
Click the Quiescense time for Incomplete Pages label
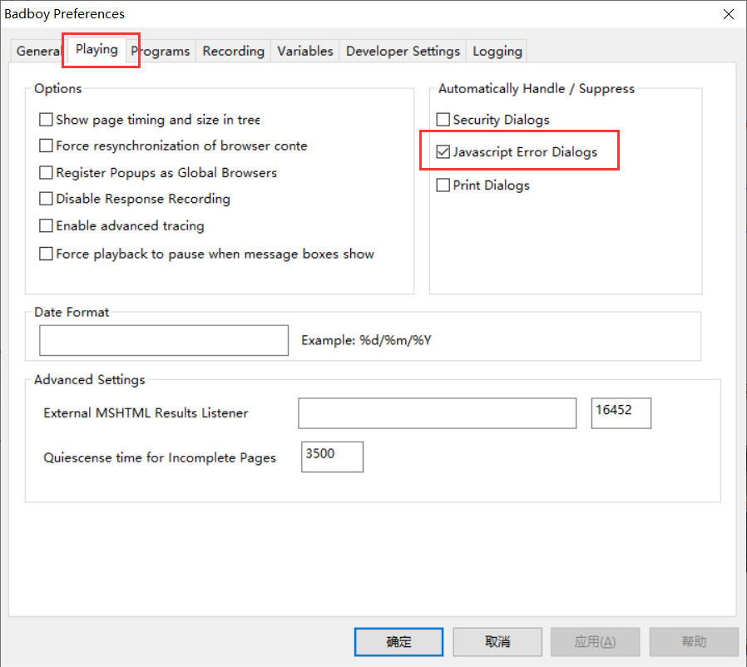(160, 457)
